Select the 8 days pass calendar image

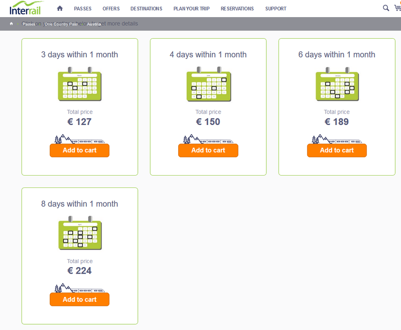pyautogui.click(x=80, y=233)
